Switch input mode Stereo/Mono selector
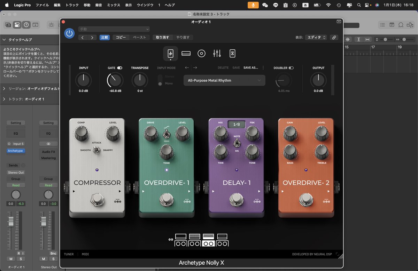The image size is (418, 271). click(x=160, y=80)
